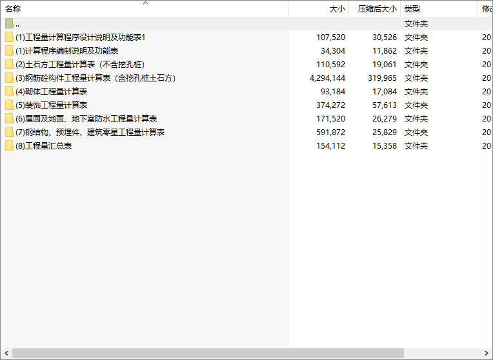Click the compressed size 26,279
The width and height of the screenshot is (493, 360).
coord(385,118)
